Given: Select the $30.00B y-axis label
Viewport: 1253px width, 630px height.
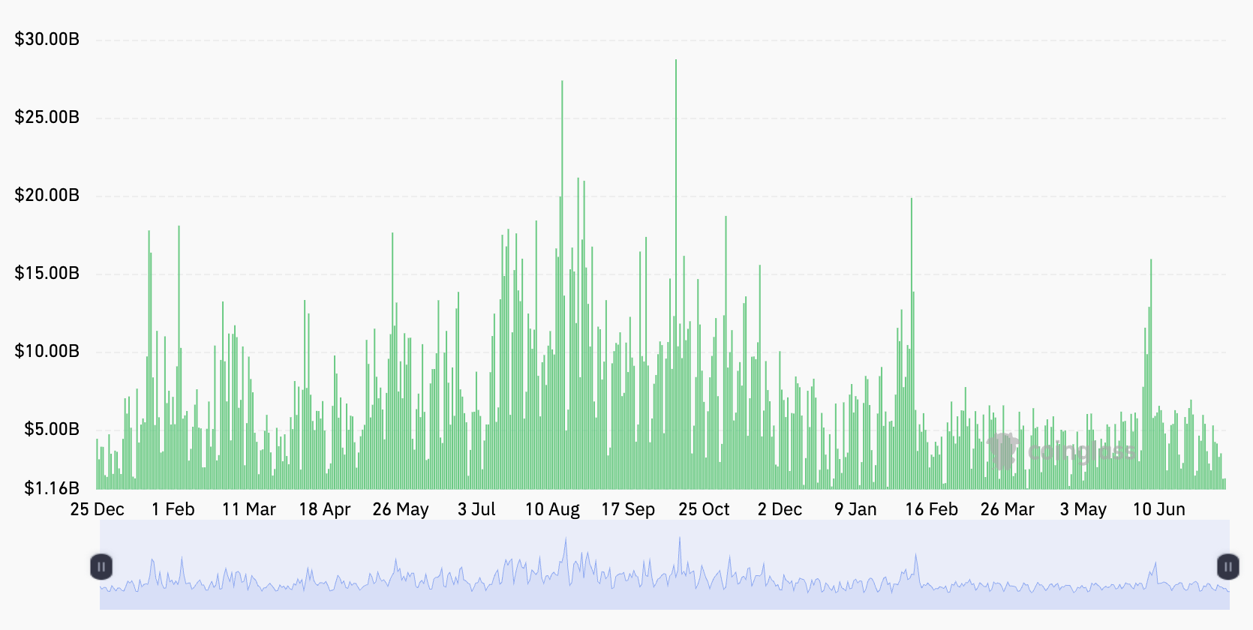Looking at the screenshot, I should coord(47,39).
